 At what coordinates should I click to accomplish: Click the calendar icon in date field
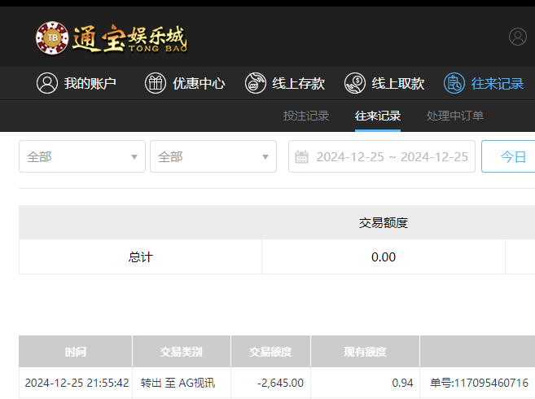point(301,156)
